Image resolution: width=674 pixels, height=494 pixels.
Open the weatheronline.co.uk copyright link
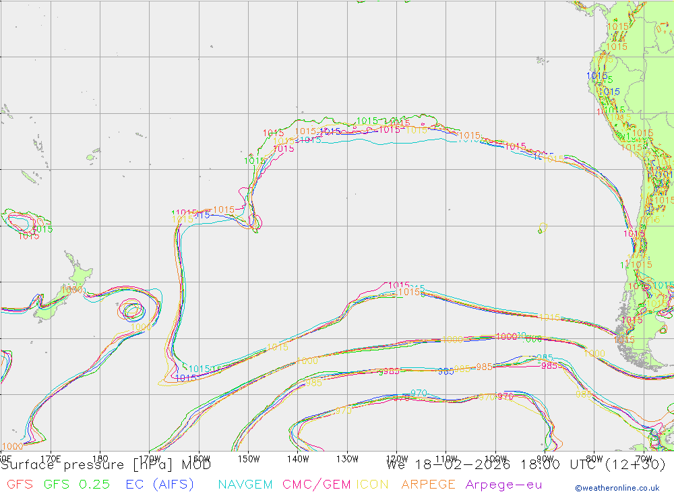617,488
